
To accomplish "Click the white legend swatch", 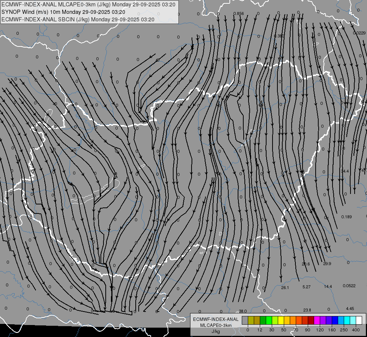I will pyautogui.click(x=359, y=320).
